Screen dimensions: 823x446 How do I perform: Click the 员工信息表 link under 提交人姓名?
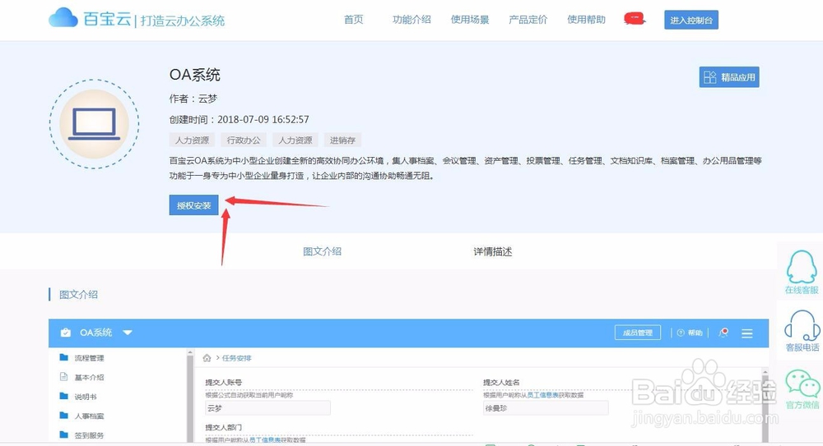point(542,395)
